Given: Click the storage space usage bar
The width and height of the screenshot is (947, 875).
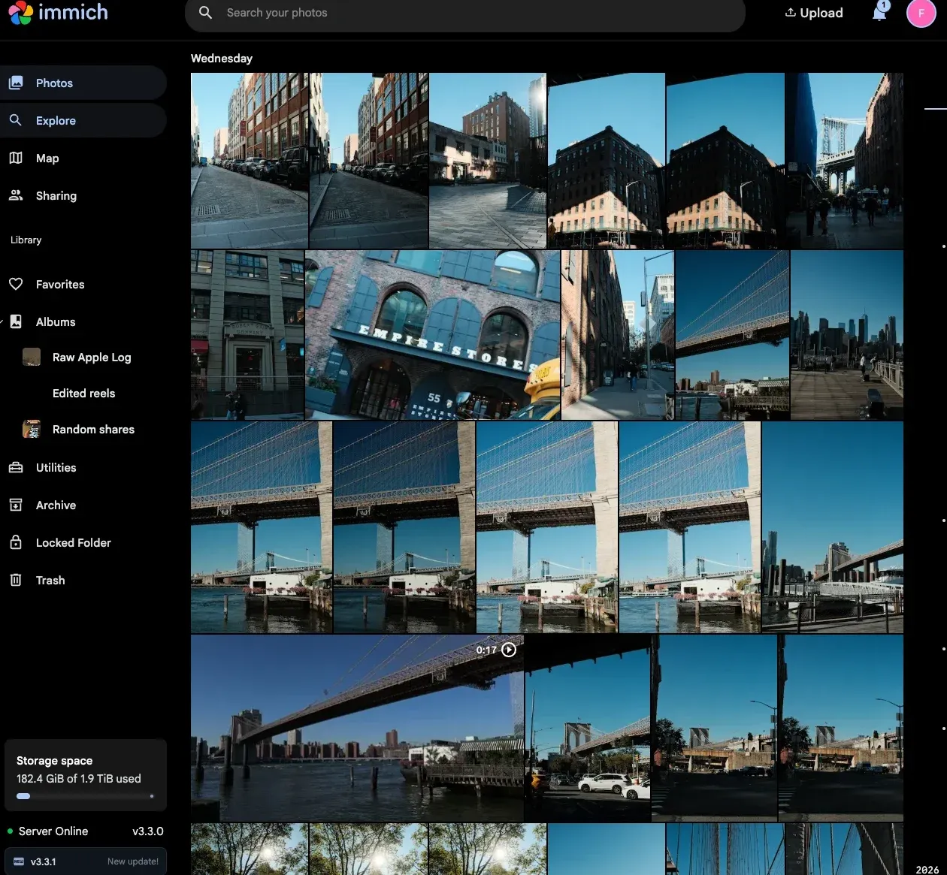Looking at the screenshot, I should (86, 796).
